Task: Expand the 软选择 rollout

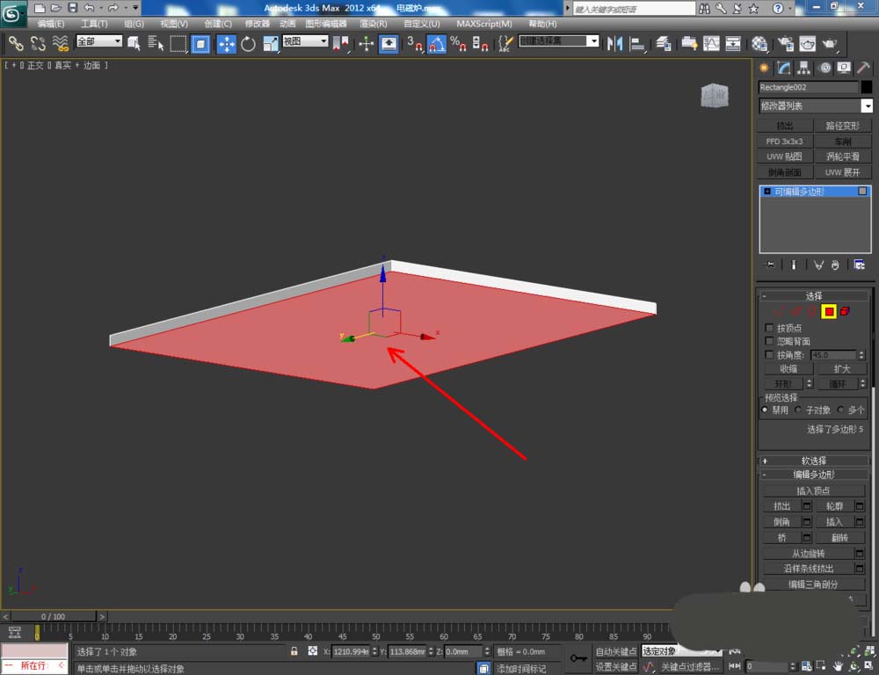Action: pos(813,461)
